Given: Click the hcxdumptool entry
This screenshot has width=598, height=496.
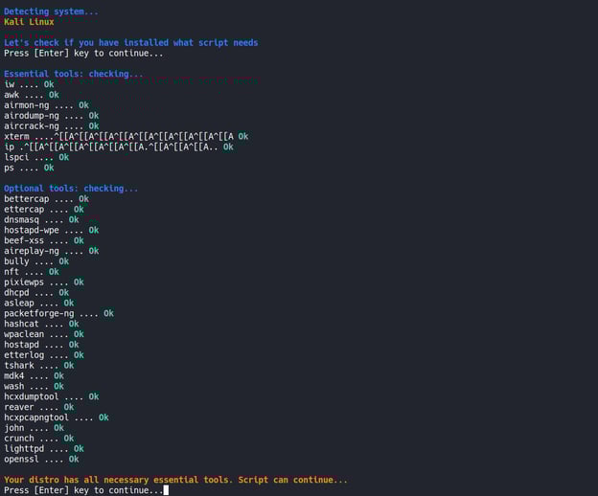Looking at the screenshot, I should [51, 396].
